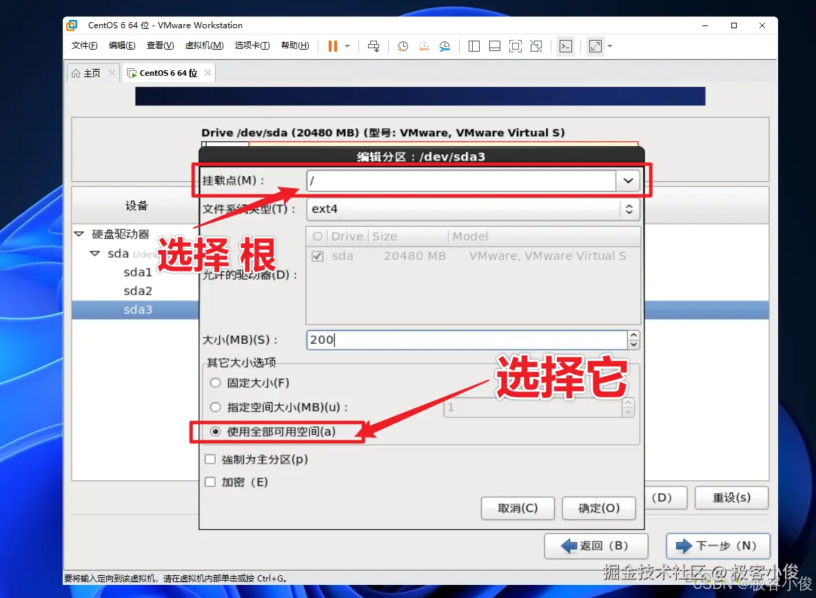816x598 pixels.
Task: Click the Drive column header in dialog
Action: click(x=347, y=236)
